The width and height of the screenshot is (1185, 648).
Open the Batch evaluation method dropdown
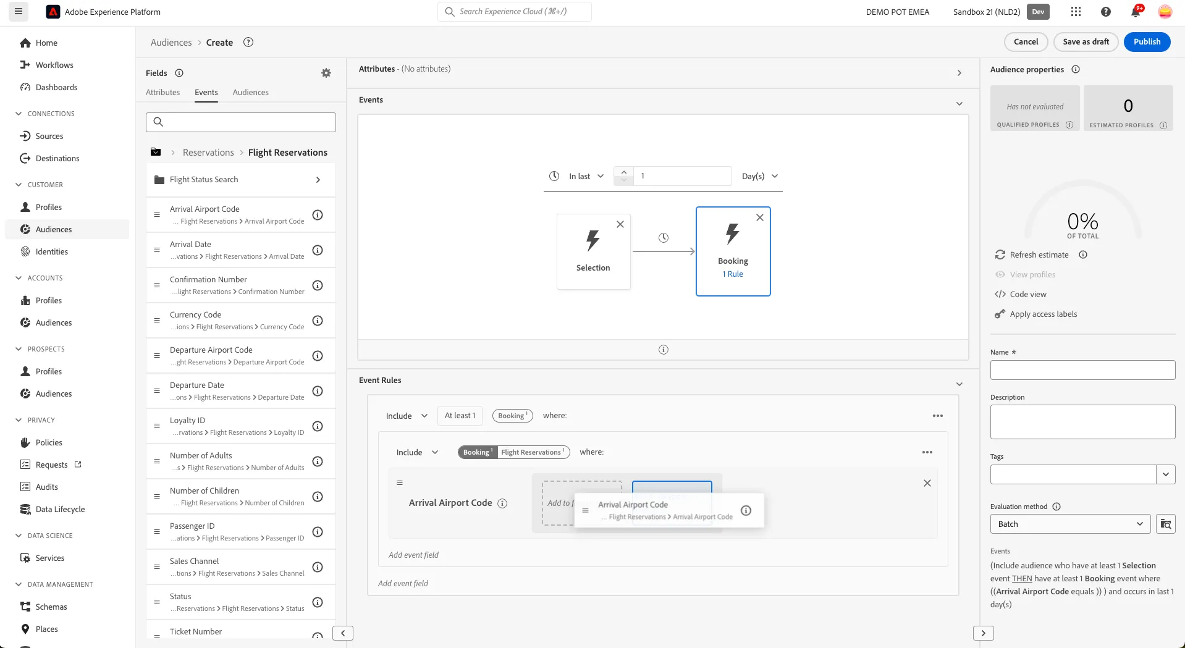1071,524
